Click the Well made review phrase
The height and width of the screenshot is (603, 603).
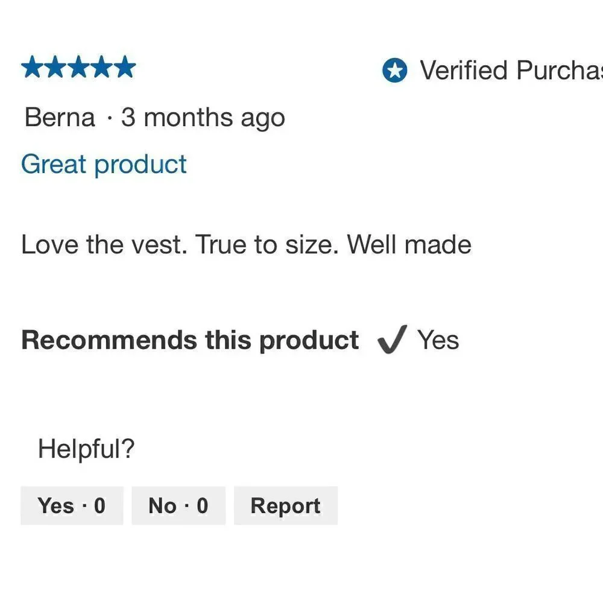click(409, 245)
